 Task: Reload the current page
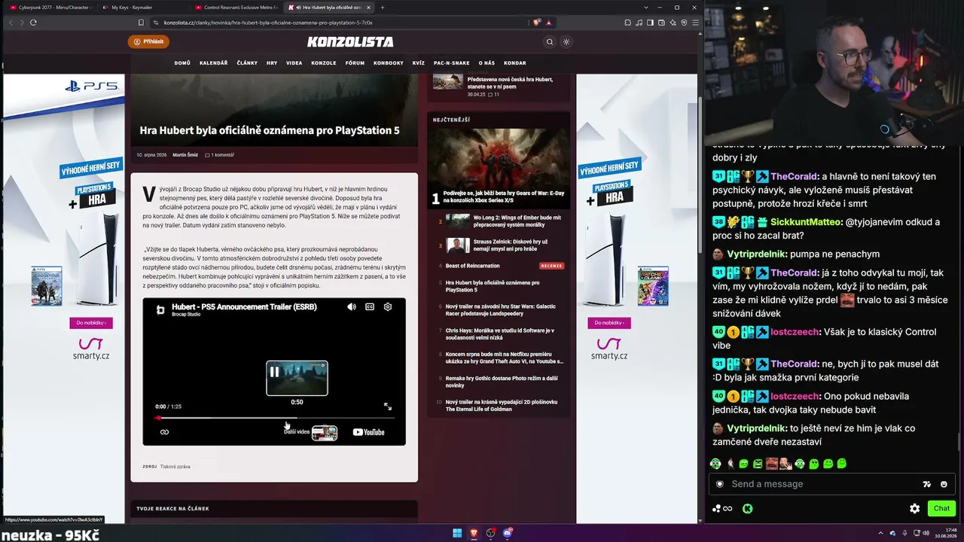click(33, 23)
